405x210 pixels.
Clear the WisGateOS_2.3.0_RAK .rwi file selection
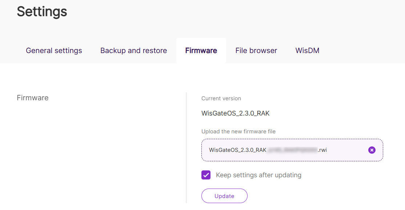[x=372, y=150]
